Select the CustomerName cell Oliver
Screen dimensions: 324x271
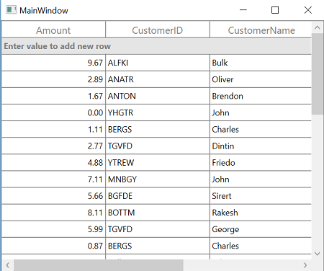(x=261, y=79)
